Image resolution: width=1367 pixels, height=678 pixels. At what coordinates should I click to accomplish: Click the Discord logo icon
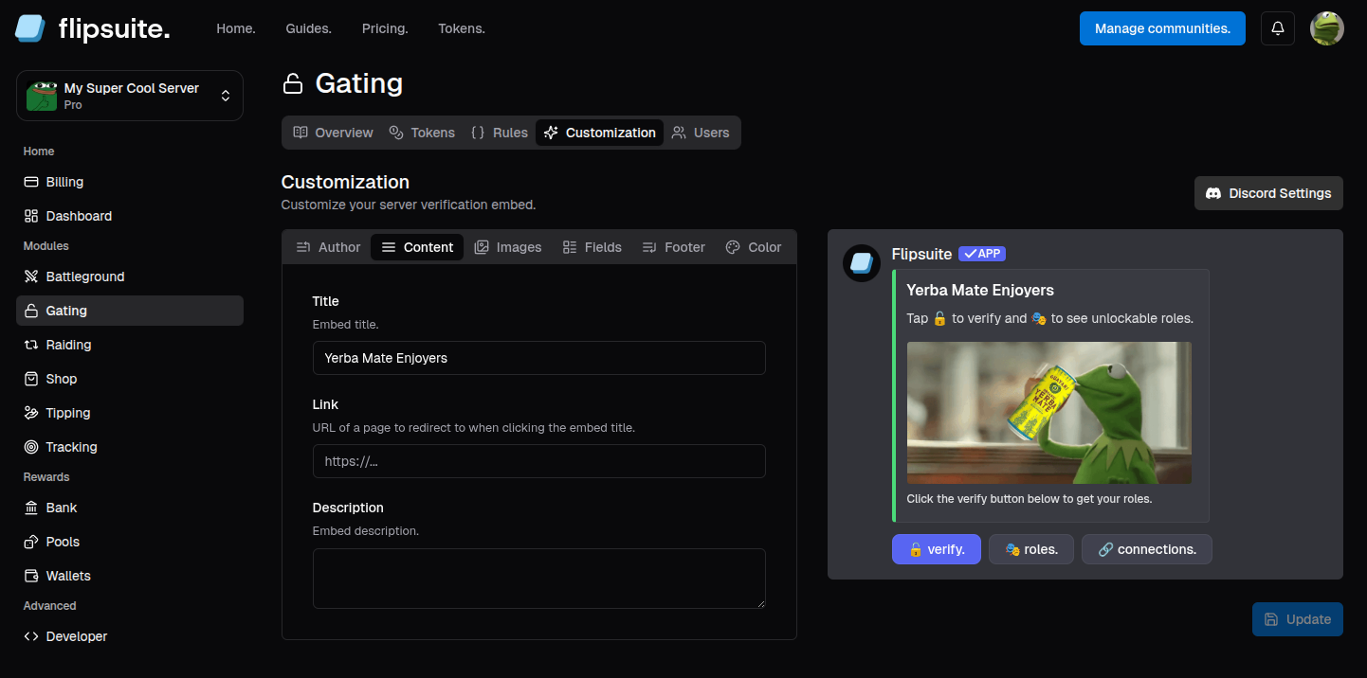(x=1213, y=193)
